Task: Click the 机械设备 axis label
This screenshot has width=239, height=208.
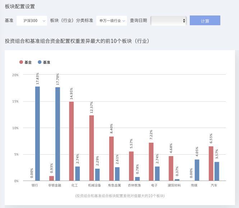Action: (x=95, y=185)
